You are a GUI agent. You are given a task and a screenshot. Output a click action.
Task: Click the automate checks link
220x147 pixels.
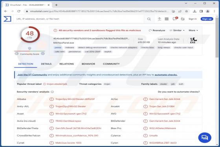[x=166, y=75]
